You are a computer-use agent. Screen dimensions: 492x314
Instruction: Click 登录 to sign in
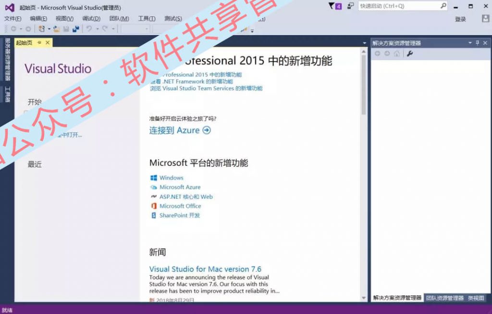(460, 19)
